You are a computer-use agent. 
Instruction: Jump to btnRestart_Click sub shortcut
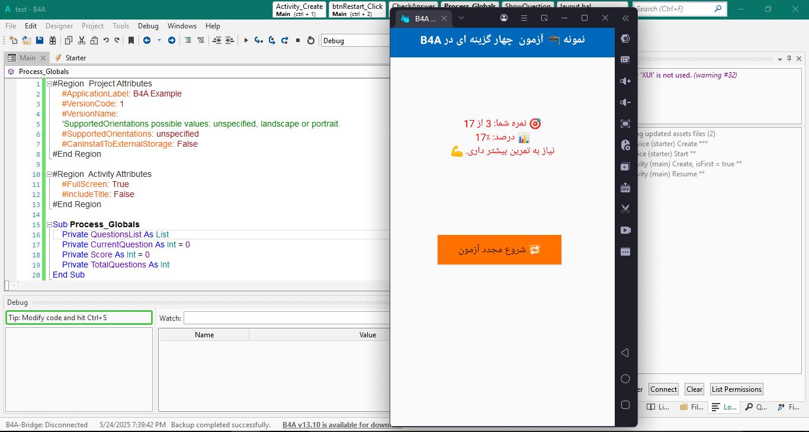357,9
